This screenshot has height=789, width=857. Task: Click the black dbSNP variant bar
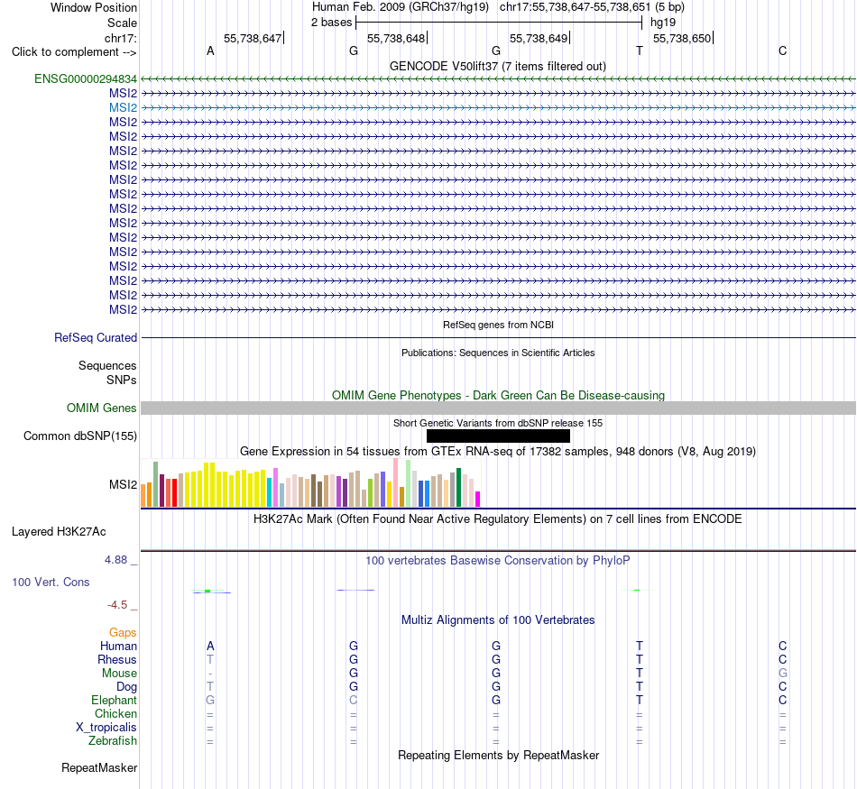point(498,436)
